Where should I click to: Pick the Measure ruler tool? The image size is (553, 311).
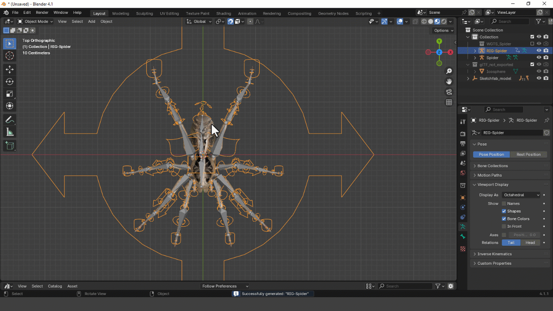click(10, 133)
